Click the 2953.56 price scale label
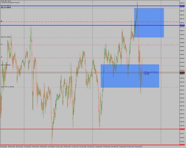Screen dimensions: 186x148 (182, 11)
